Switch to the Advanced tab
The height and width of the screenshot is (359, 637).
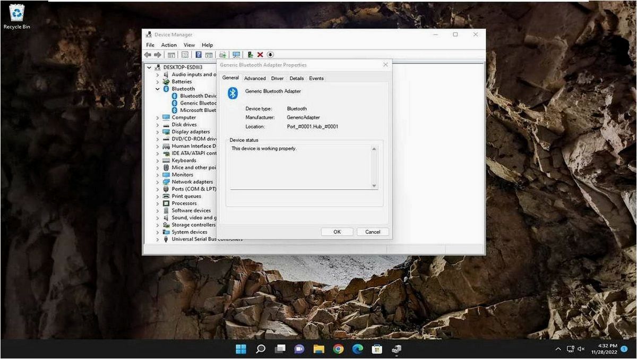[255, 79]
